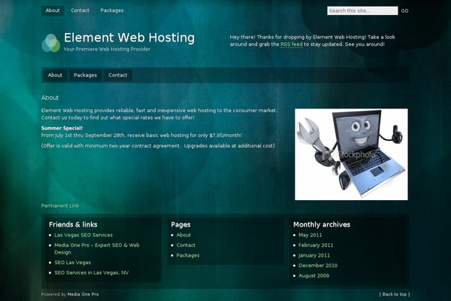Open the laptop mascot image
The height and width of the screenshot is (301, 451).
pos(351,154)
